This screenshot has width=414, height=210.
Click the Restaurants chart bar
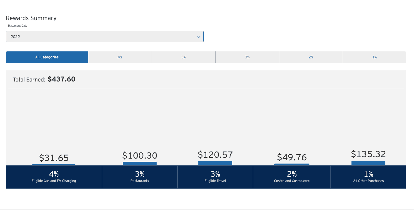tap(140, 164)
